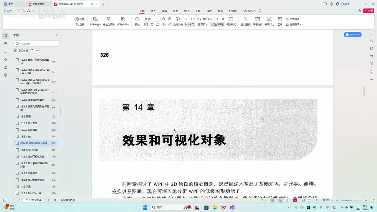The width and height of the screenshot is (377, 212).
Task: Open WPS AI assistant
Action: pos(250,11)
